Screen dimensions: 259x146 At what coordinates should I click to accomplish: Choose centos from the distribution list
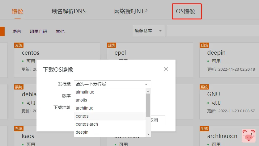coord(110,116)
